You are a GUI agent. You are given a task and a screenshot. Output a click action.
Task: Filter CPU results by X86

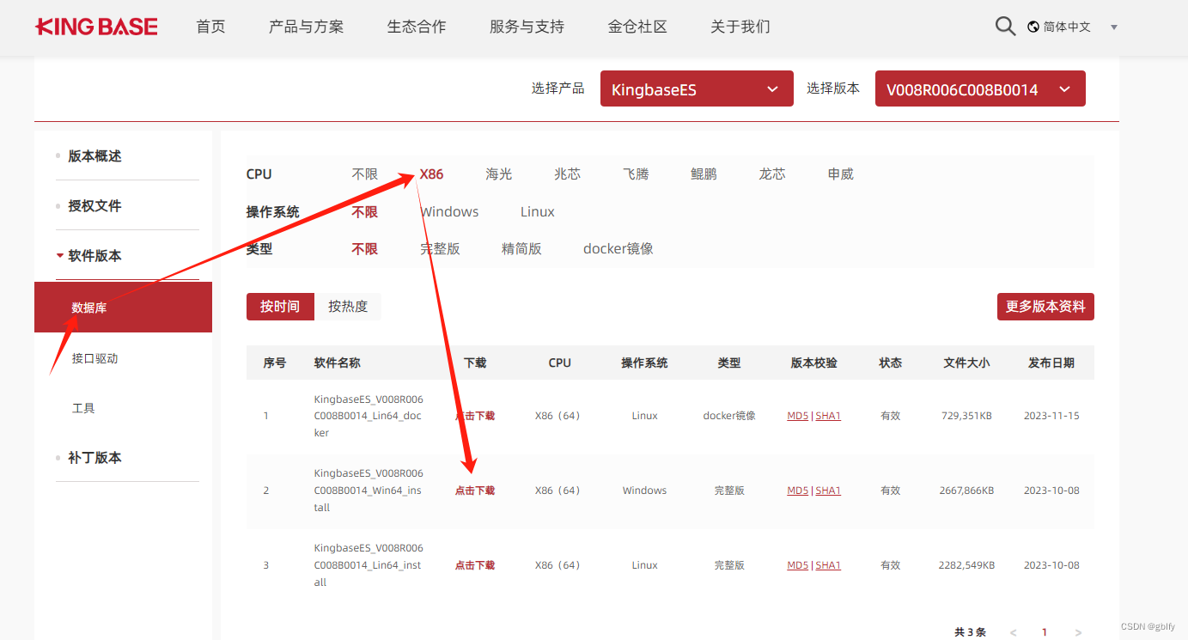pyautogui.click(x=431, y=174)
